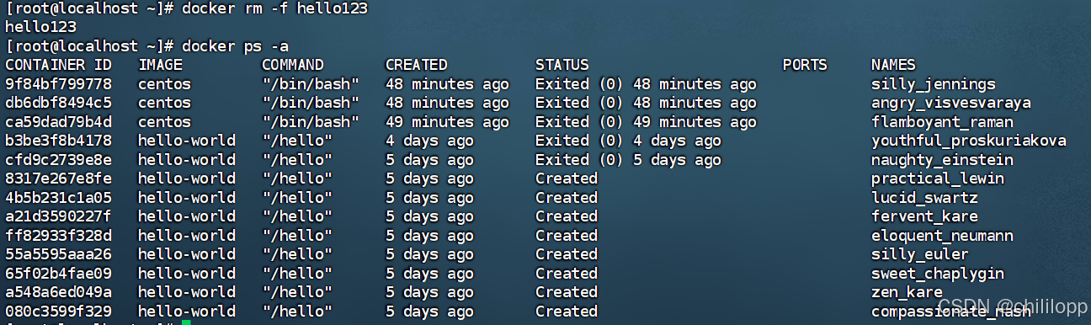Image resolution: width=1091 pixels, height=325 pixels.
Task: Click the CREATED column header
Action: pyautogui.click(x=416, y=65)
